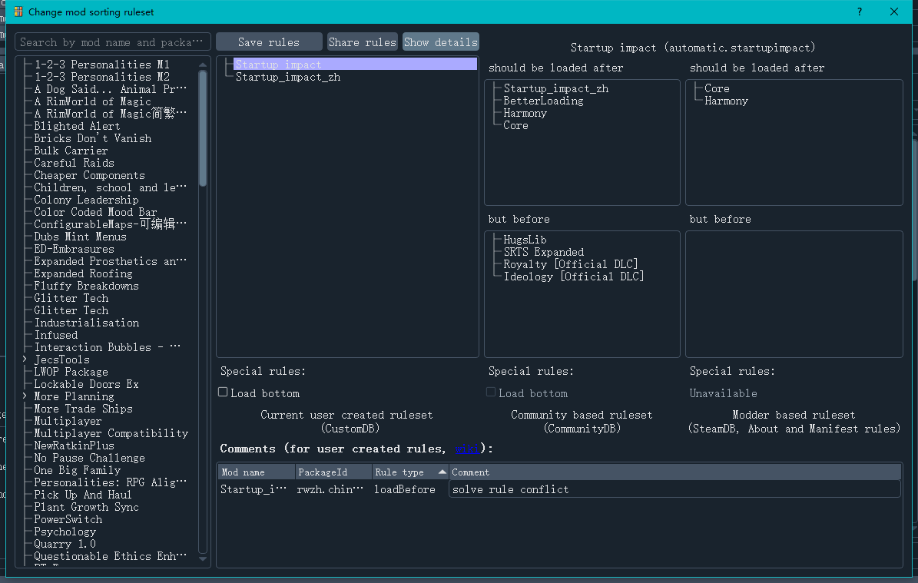Check Load bottom under the CommunityDB ruleset

coord(490,392)
